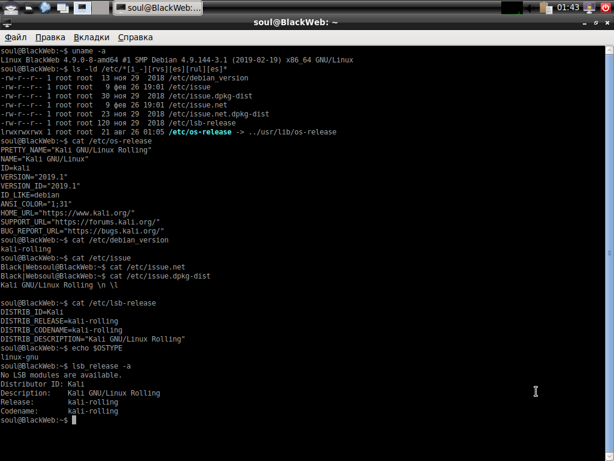614x461 pixels.
Task: Click the 'Codename: kali-rolling' line
Action: (x=59, y=412)
